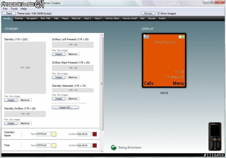Select the Standby tab
226x158 pixels.
click(x=7, y=18)
